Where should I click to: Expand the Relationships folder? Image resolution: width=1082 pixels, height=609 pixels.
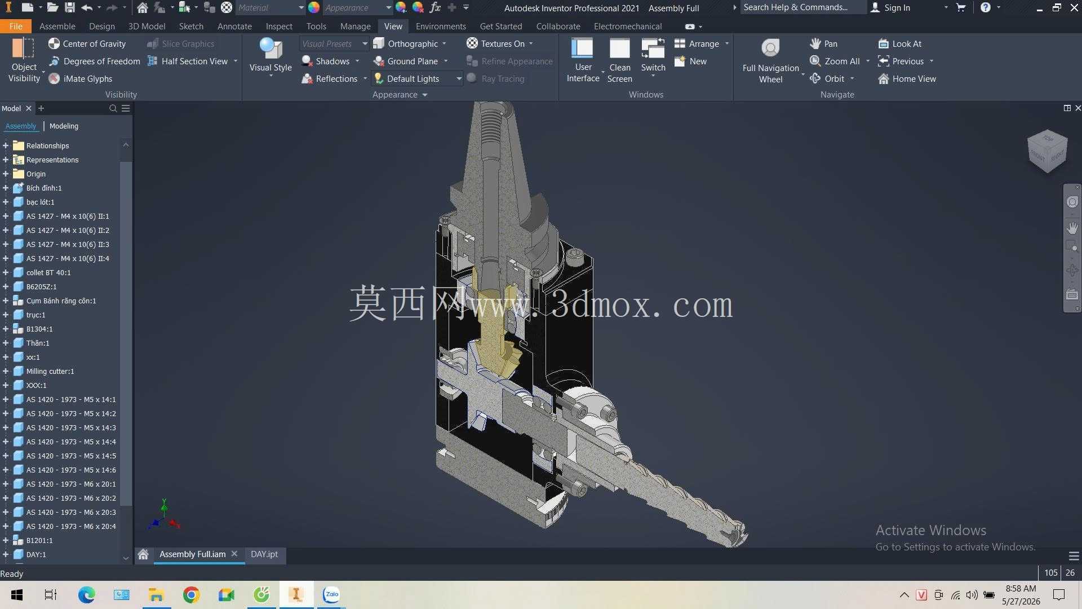6,145
